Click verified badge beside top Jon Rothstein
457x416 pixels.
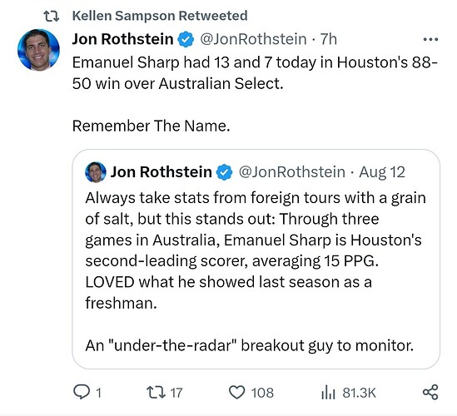[186, 39]
